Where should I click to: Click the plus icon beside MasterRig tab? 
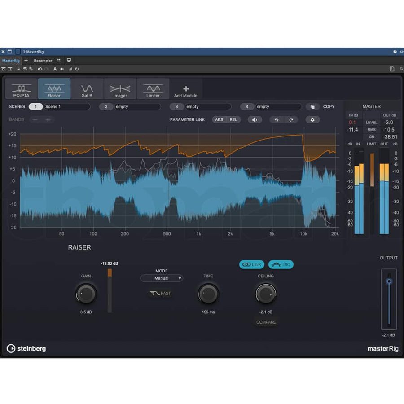(x=26, y=60)
